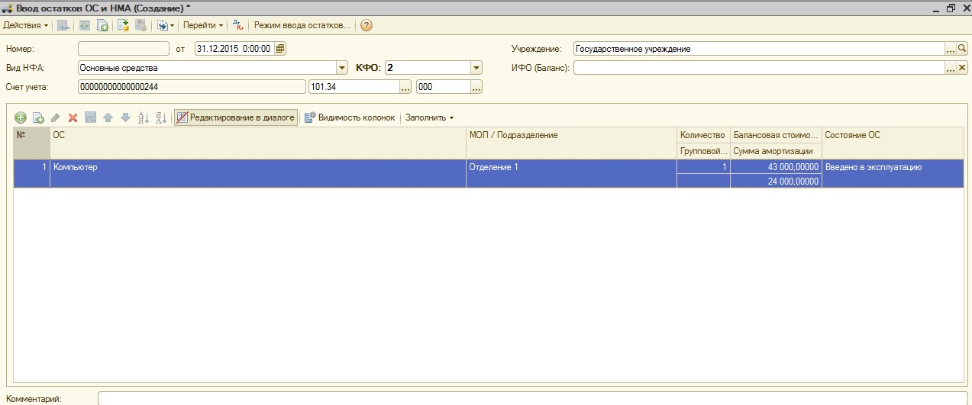Open the КФО dropdown list
The image size is (972, 405).
point(476,68)
